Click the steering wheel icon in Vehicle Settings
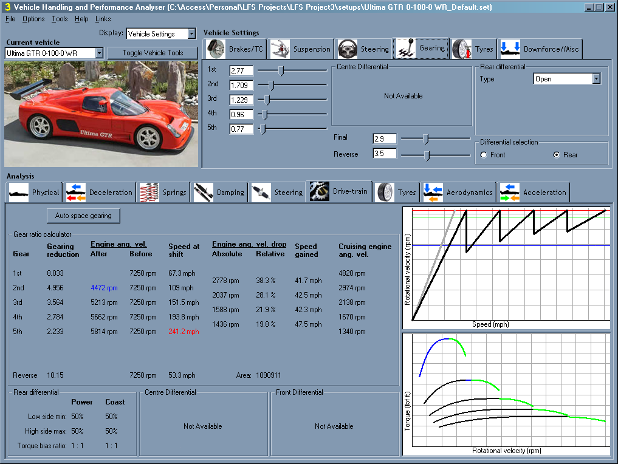This screenshot has width=618, height=464. (x=348, y=49)
